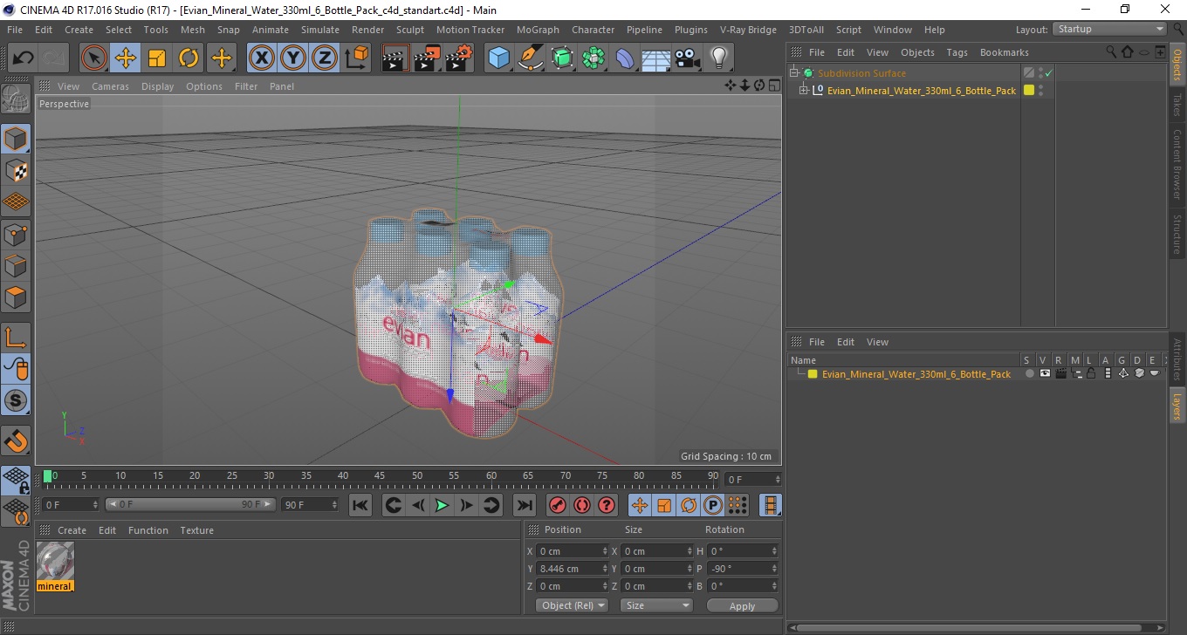Image resolution: width=1187 pixels, height=635 pixels.
Task: Click the Record Active Objects button
Action: point(557,505)
